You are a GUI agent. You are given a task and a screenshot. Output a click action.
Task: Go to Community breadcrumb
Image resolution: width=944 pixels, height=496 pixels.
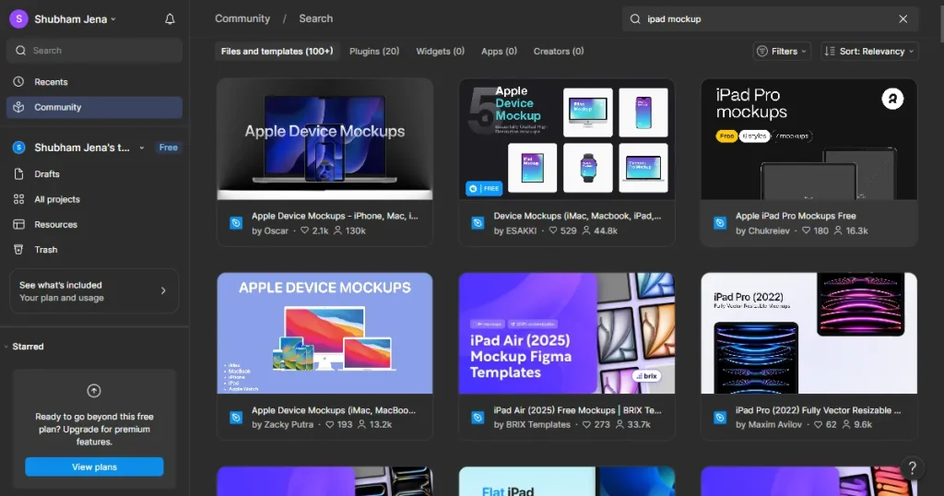click(x=242, y=18)
